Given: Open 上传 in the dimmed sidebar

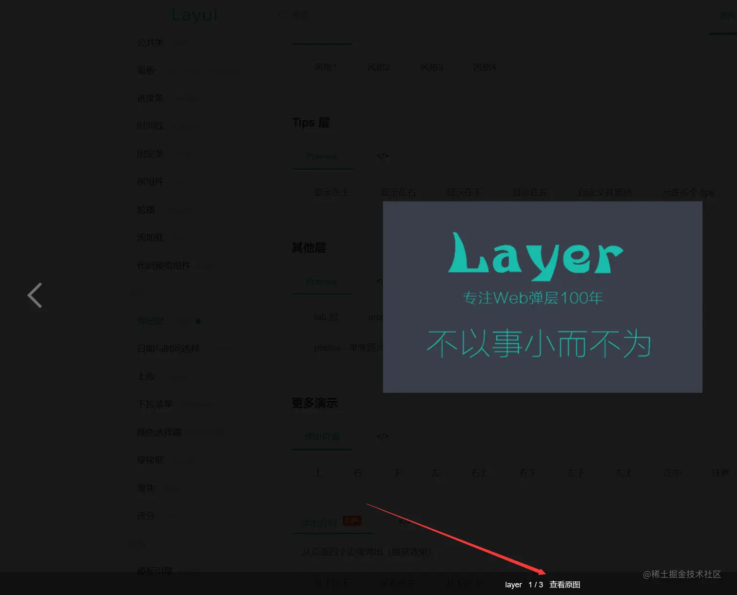Looking at the screenshot, I should 146,376.
